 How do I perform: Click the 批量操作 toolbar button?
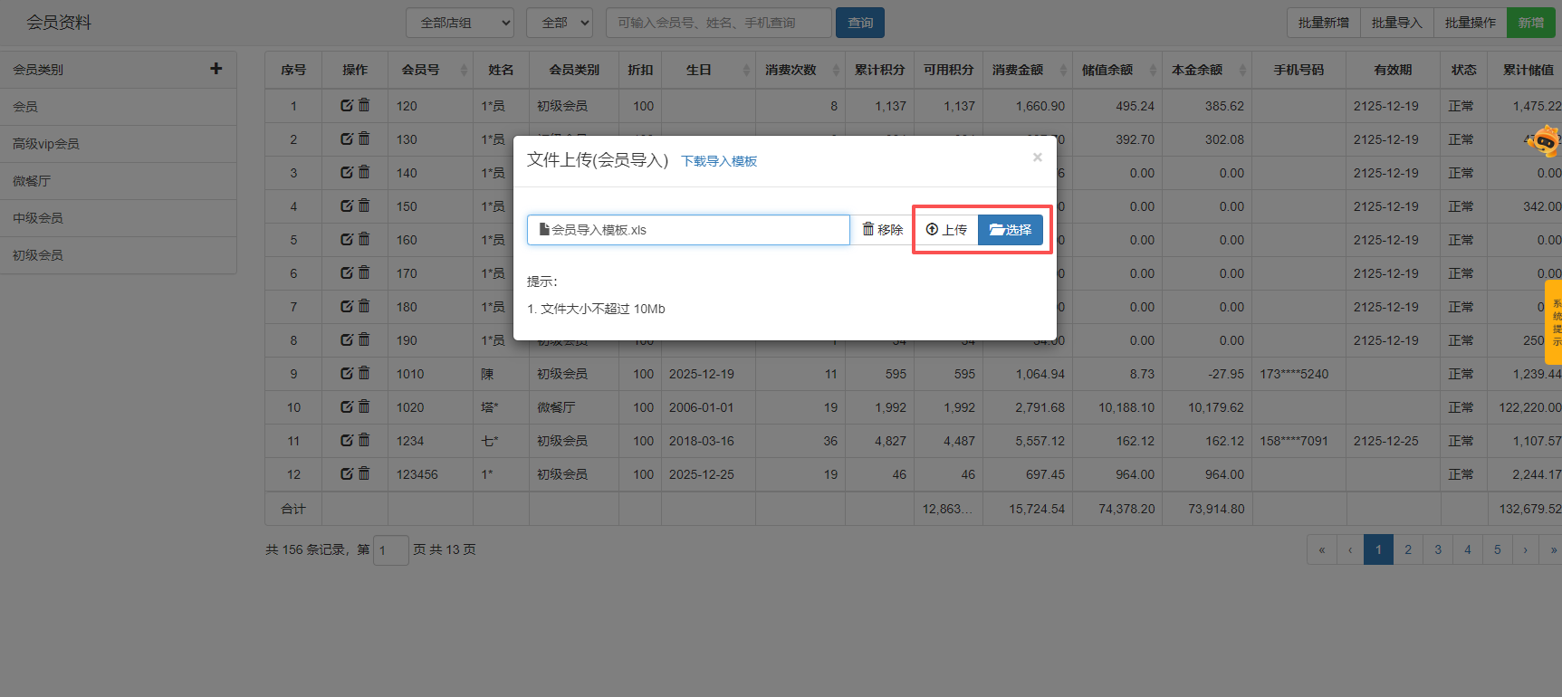pos(1470,23)
